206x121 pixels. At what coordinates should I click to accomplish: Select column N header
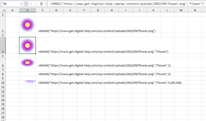[x=195, y=10]
